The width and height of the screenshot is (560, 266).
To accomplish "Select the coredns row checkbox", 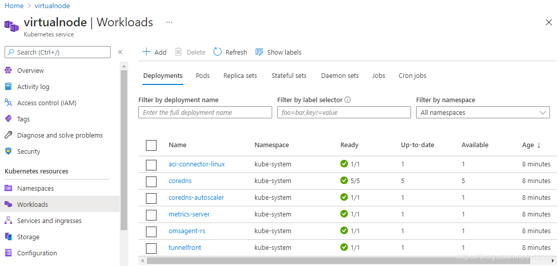I will [x=151, y=182].
